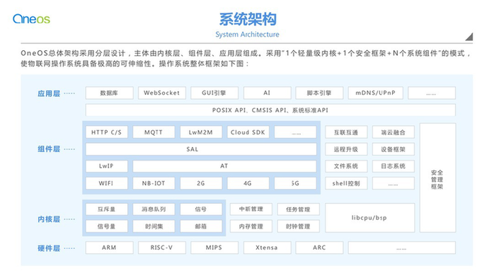
Task: Click the 端云融合 box
Action: pyautogui.click(x=394, y=132)
